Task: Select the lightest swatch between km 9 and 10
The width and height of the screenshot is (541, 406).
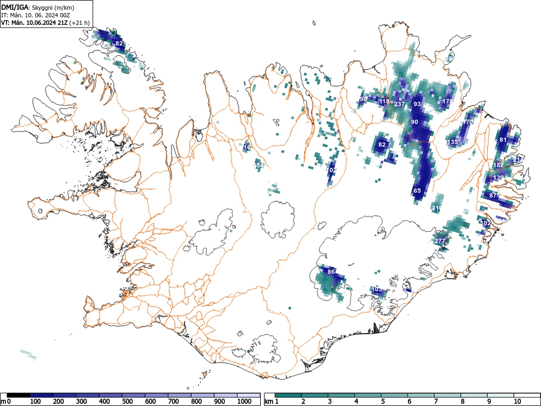Action: (500, 395)
